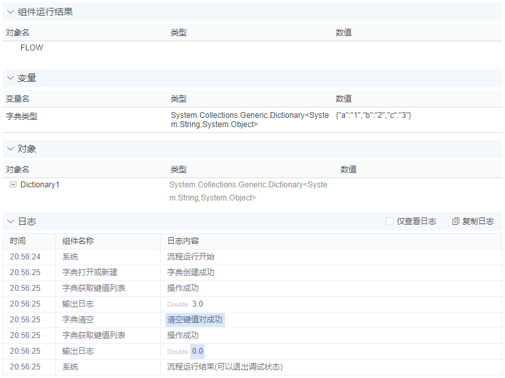Collapse the 对象 section chevron
This screenshot has width=505, height=378.
click(x=10, y=149)
